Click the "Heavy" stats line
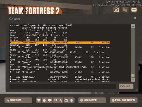Screen dimensions: 142x107 pyautogui.click(x=38, y=55)
